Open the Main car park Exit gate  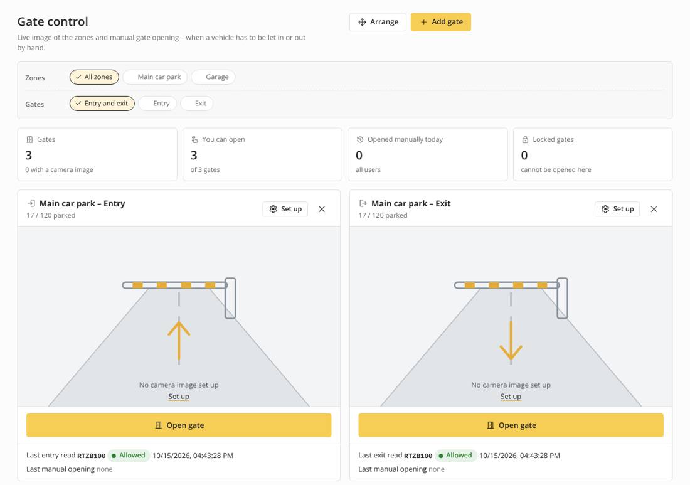[511, 425]
